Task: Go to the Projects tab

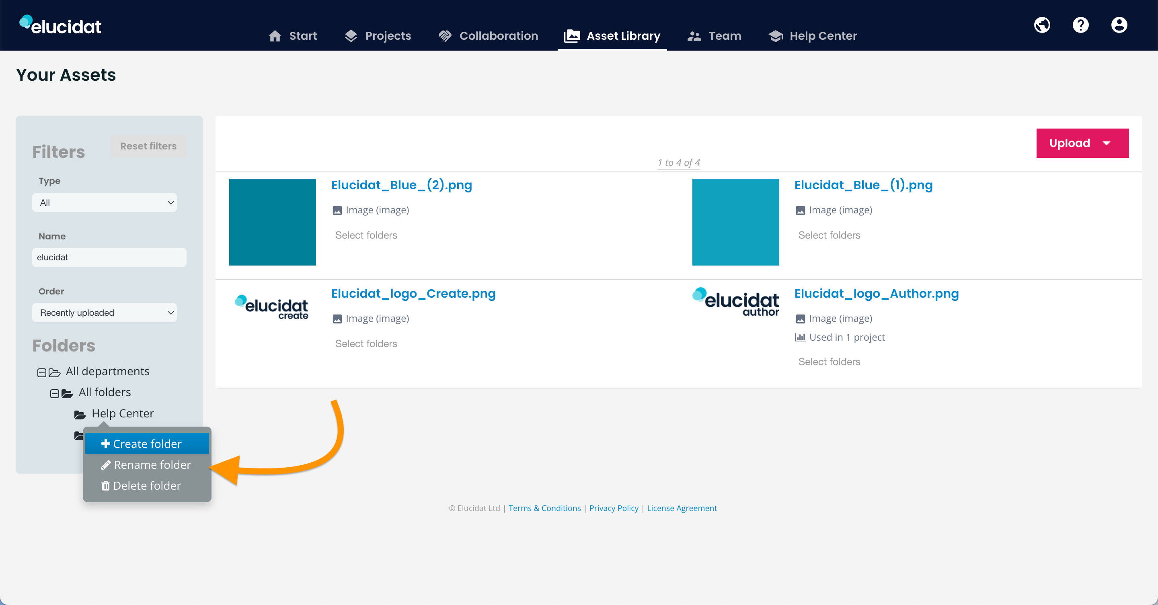Action: pyautogui.click(x=378, y=36)
